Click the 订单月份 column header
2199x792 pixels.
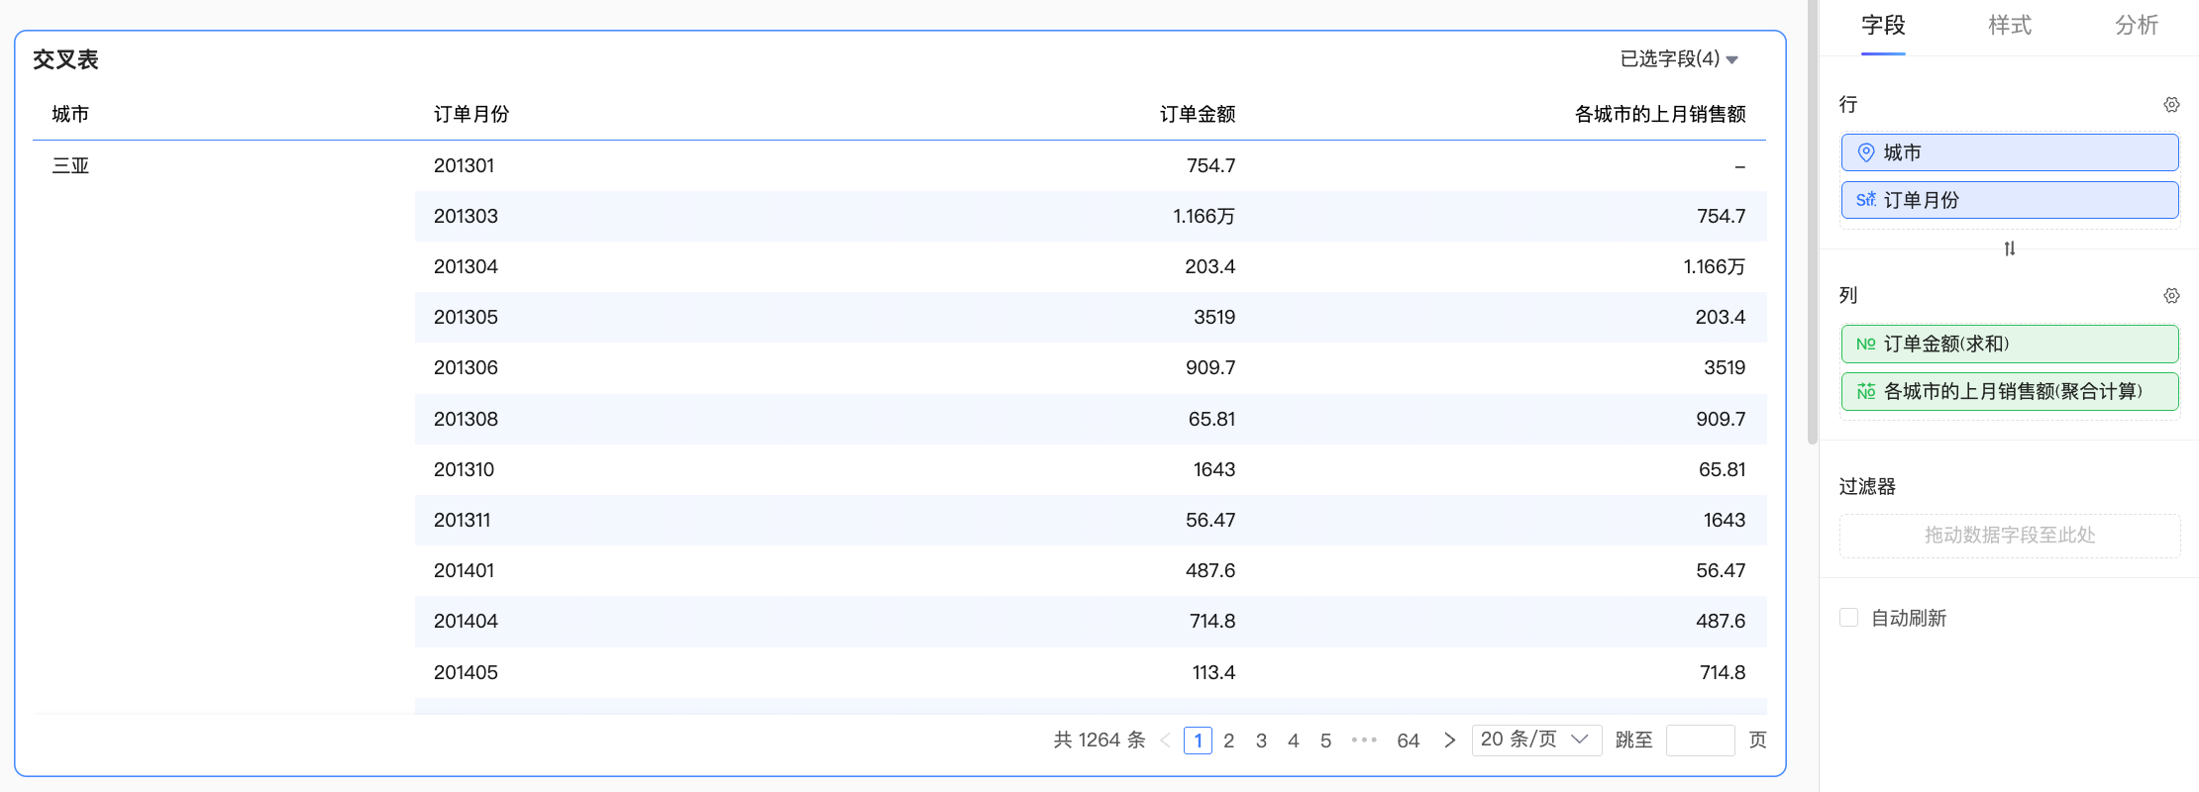471,115
